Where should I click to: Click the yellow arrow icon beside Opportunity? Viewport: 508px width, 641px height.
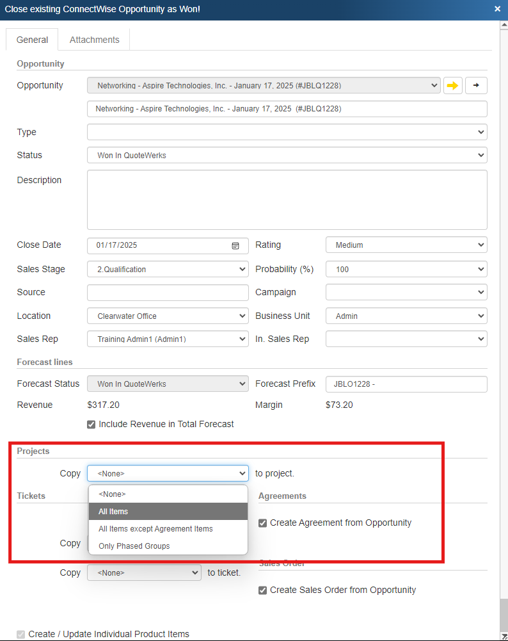click(x=453, y=85)
